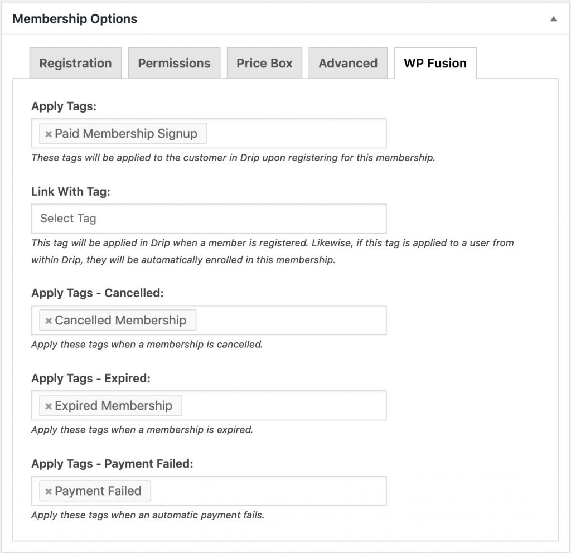Click the Apply Tags - Payment Failed: label
The image size is (571, 553).
[112, 464]
